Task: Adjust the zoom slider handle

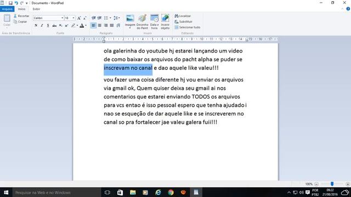Action: [x=332, y=184]
